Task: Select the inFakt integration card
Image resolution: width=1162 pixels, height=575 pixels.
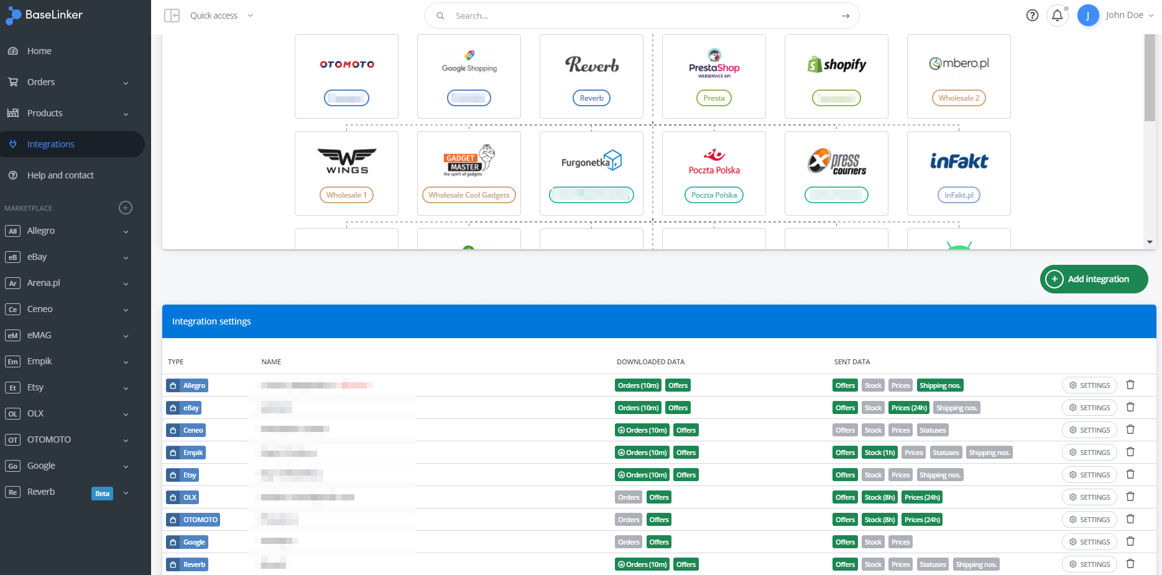Action: click(959, 173)
